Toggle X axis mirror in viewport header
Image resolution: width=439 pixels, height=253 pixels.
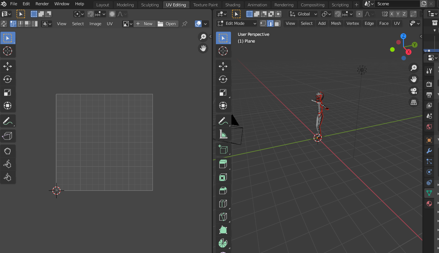pos(392,14)
